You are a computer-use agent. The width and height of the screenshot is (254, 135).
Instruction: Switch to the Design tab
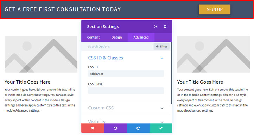pos(116,37)
